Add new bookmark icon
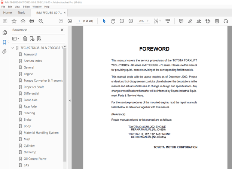The width and height of the screenshot is (232, 169). (x=32, y=39)
